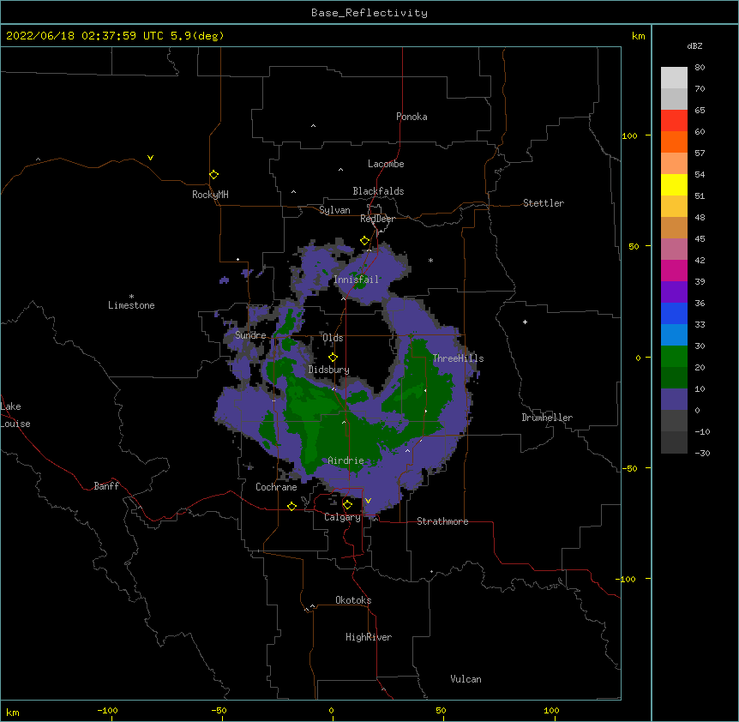The height and width of the screenshot is (722, 739).
Task: Click the ThreeHills town label
Action: pos(458,358)
